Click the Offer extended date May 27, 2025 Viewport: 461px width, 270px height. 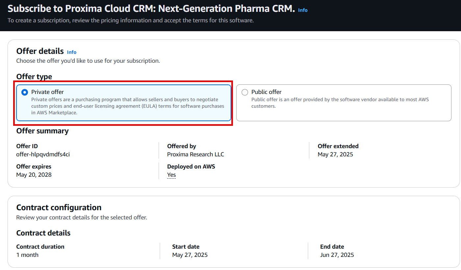335,154
